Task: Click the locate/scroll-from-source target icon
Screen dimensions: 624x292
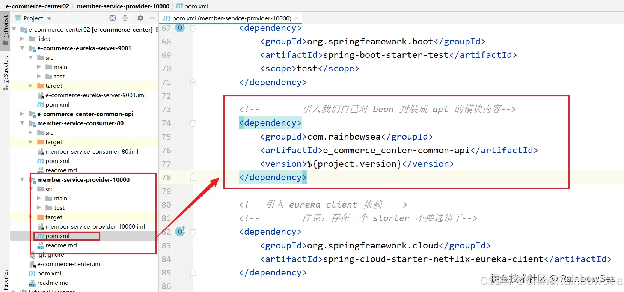Action: click(113, 18)
